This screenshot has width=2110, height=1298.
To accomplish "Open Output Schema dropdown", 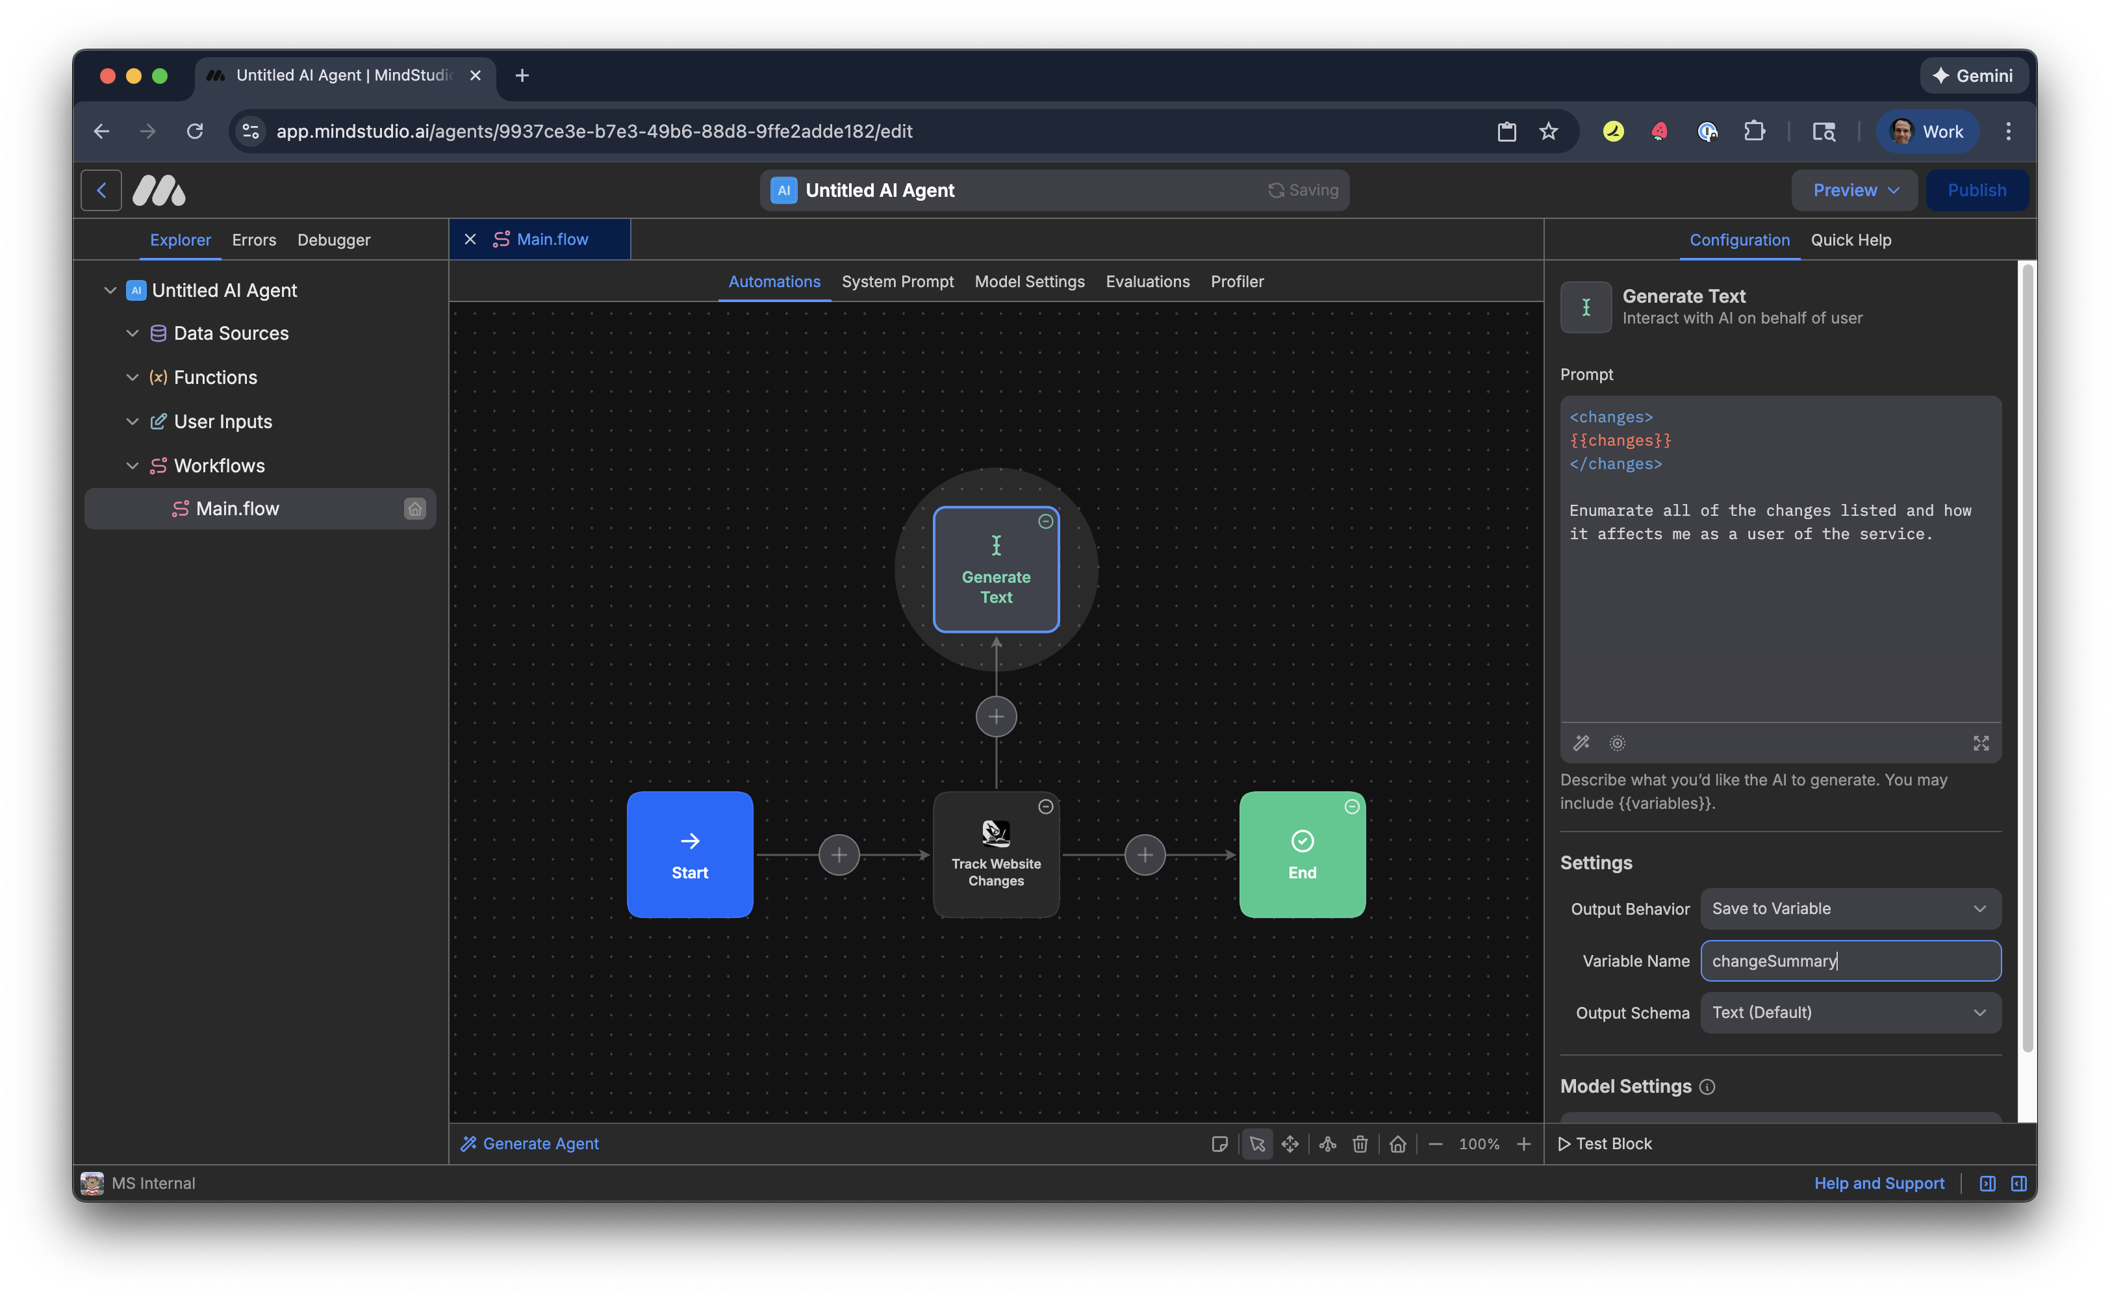I will click(1850, 1013).
